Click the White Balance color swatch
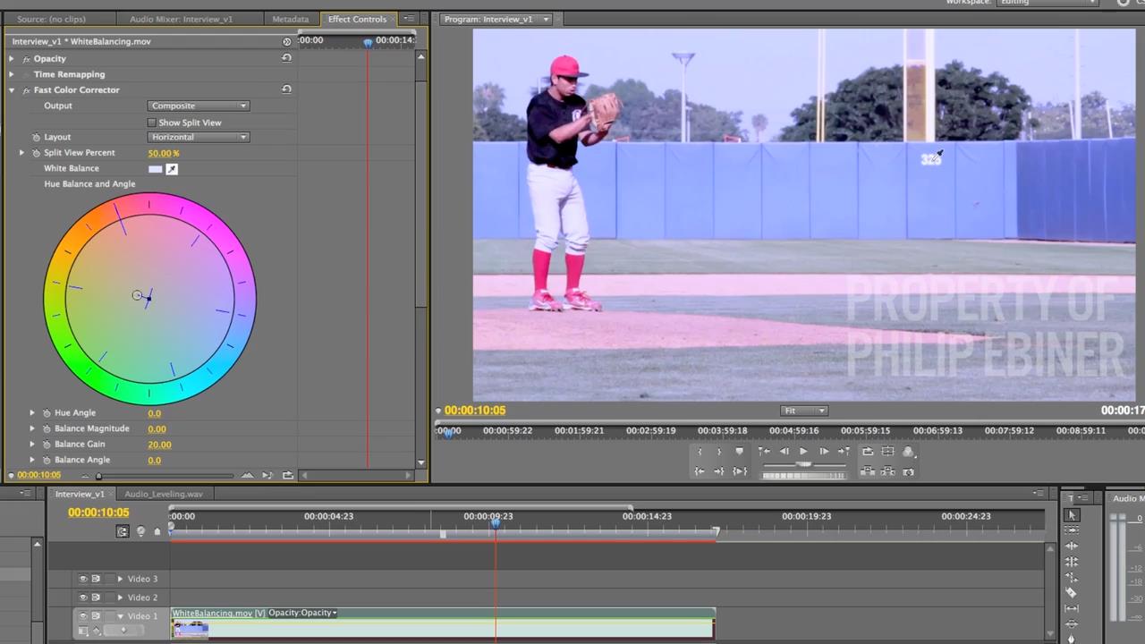This screenshot has width=1145, height=644. (156, 169)
